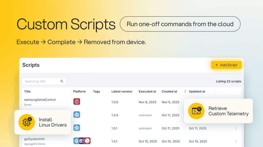263x147 pixels.
Task: Click the Updated at column header
Action: (x=197, y=91)
